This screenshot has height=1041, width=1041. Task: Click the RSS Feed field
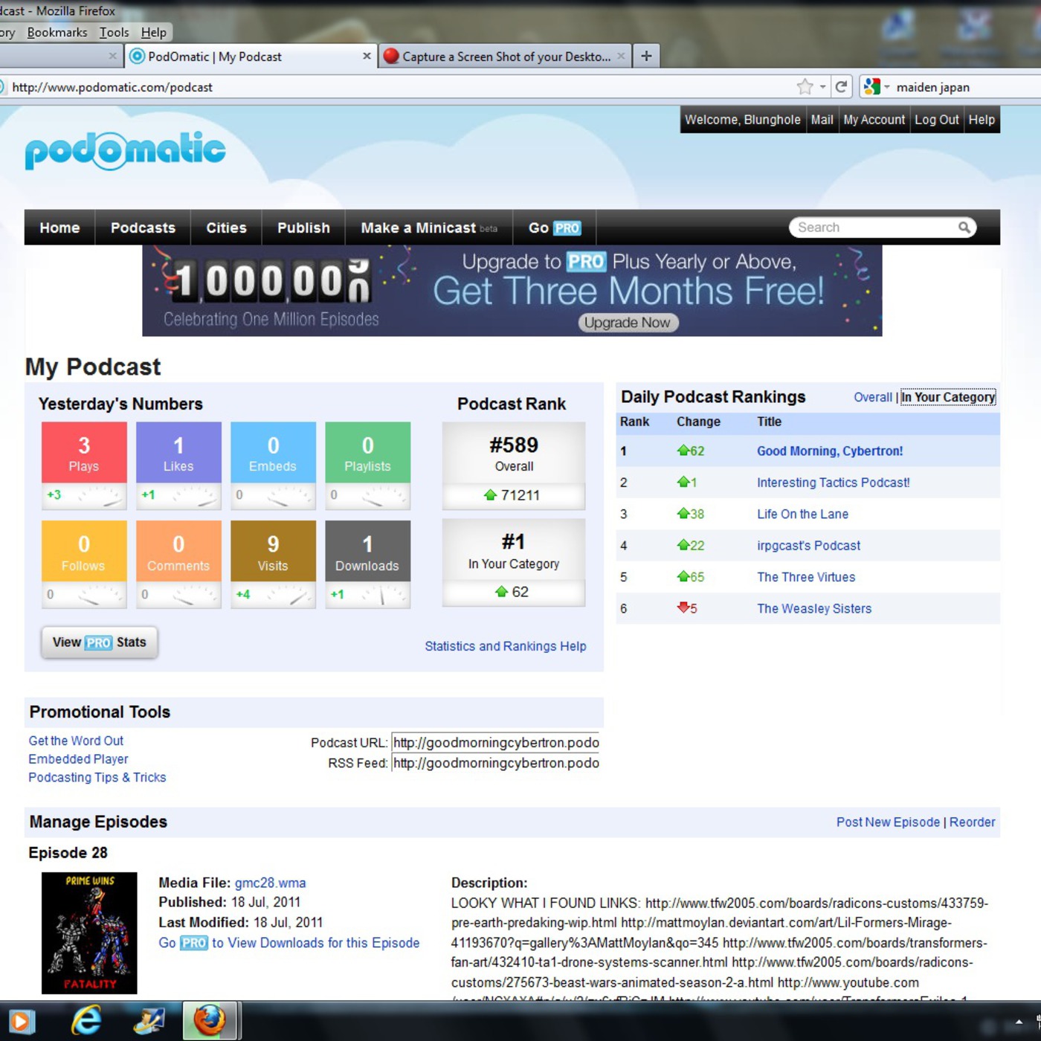click(495, 763)
